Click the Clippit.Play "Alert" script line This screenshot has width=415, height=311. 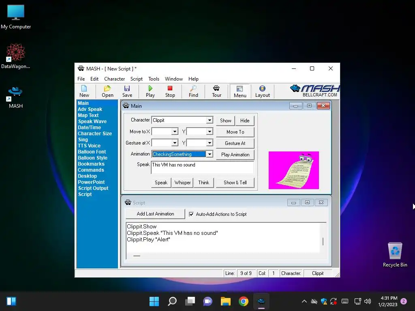pos(148,240)
